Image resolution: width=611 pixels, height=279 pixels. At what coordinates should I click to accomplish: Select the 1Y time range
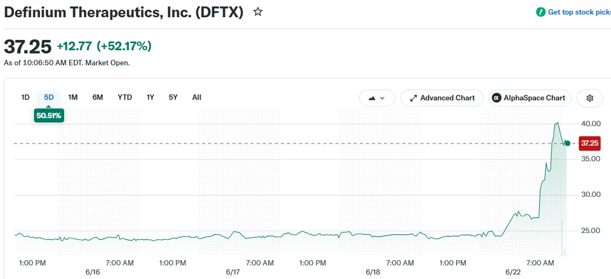(x=150, y=97)
